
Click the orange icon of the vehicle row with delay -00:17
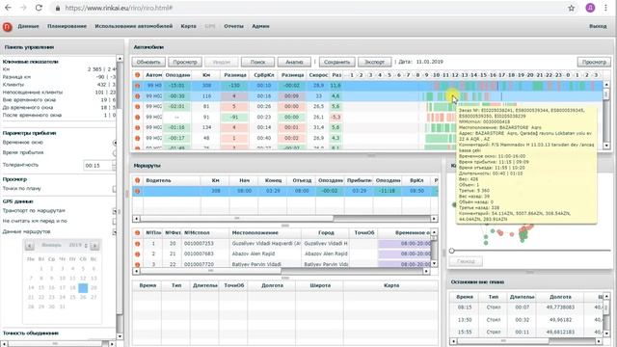point(137,138)
